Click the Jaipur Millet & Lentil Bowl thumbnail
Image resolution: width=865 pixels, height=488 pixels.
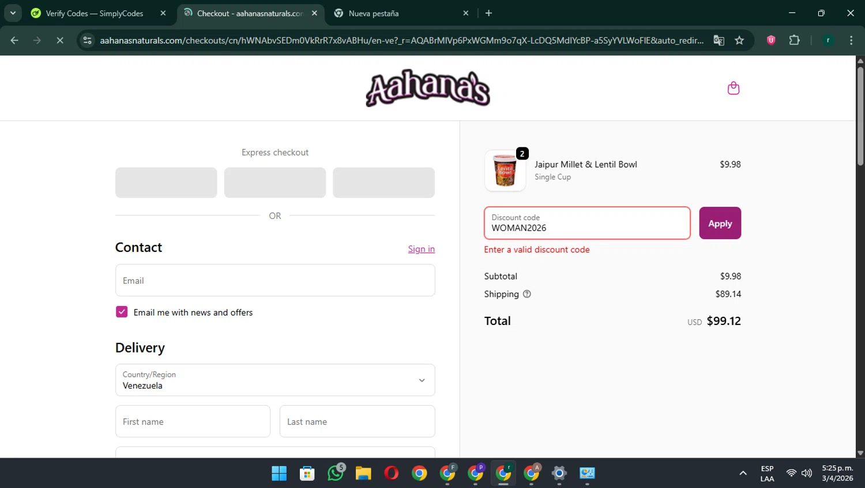pyautogui.click(x=505, y=171)
